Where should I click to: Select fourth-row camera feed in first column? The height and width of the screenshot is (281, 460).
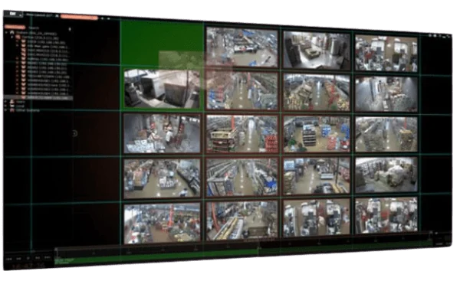[x=162, y=178]
